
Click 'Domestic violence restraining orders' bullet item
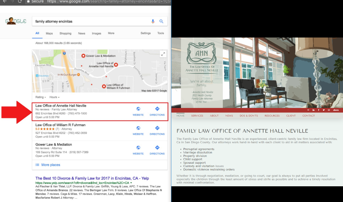tap(209, 170)
